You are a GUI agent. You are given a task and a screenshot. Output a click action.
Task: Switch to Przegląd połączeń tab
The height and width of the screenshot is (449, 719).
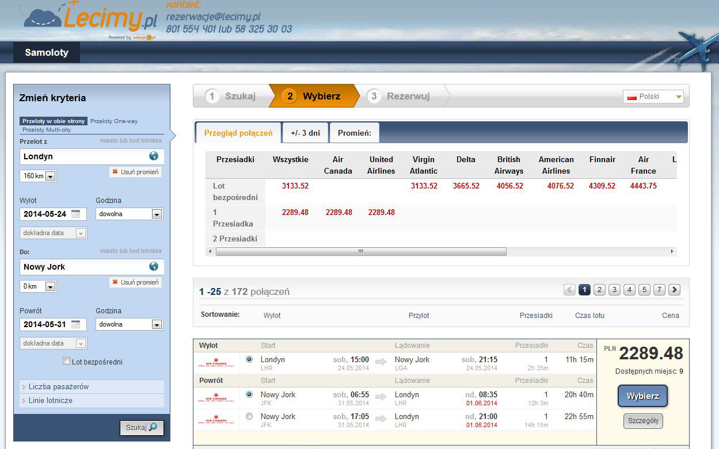pos(238,133)
